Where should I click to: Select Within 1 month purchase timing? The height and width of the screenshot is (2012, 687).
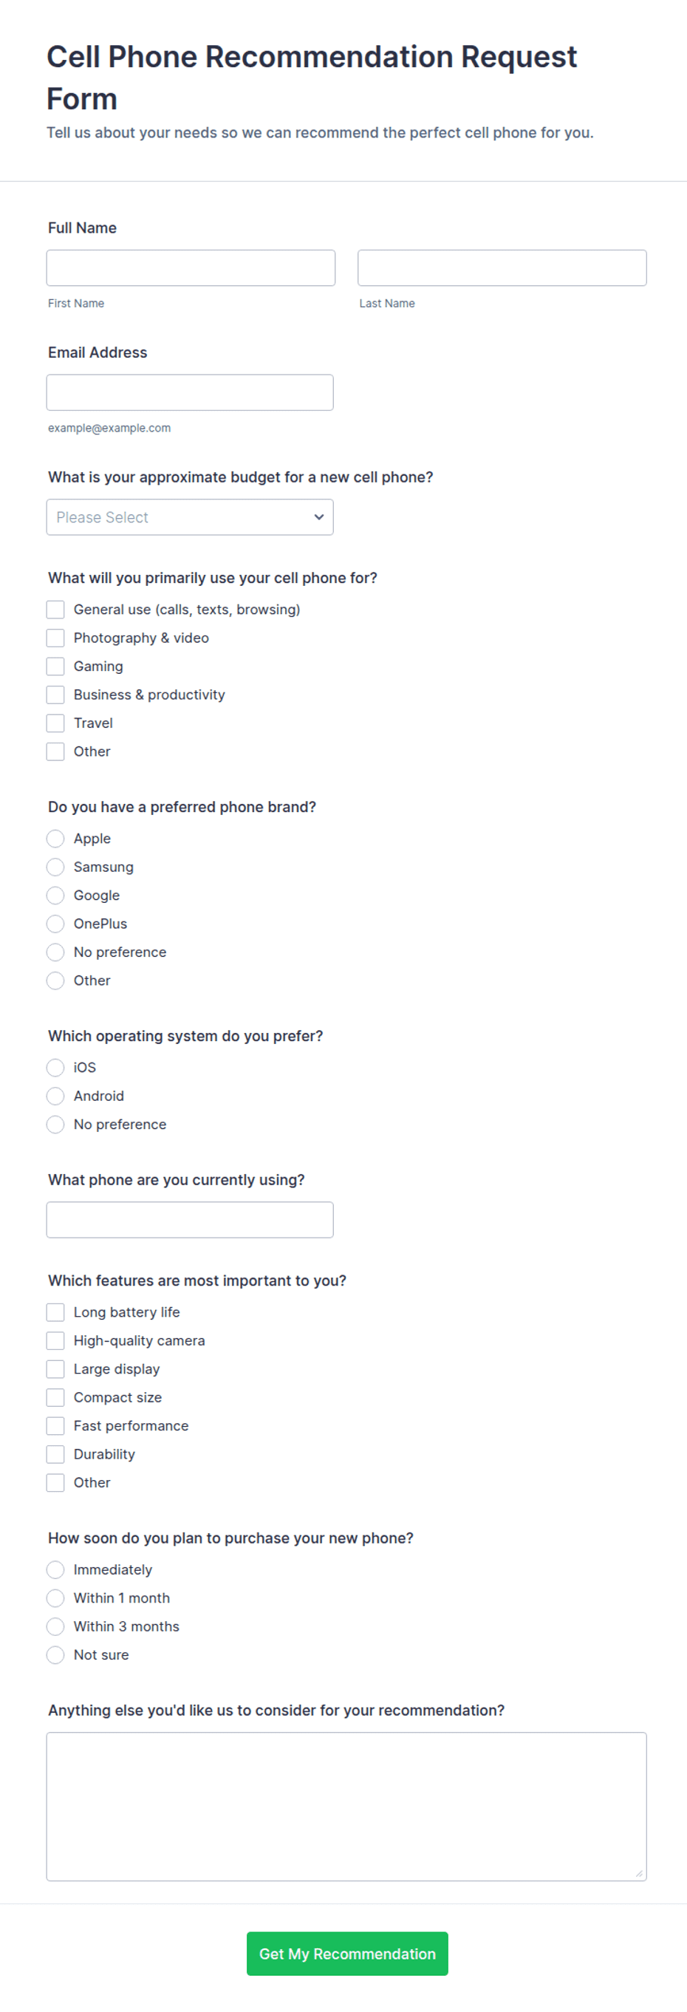pyautogui.click(x=55, y=1598)
